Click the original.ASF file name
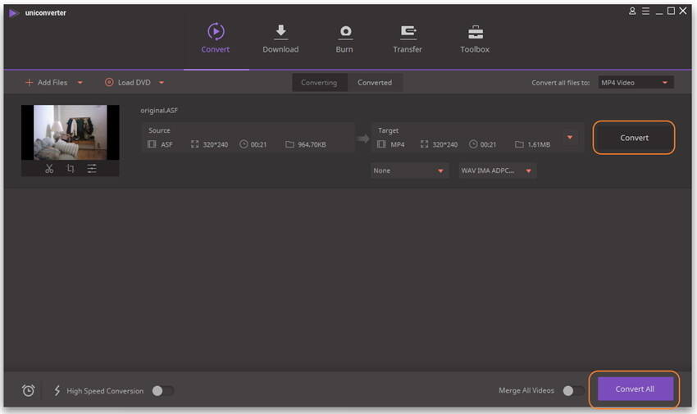Screen dimensions: 697x414 click(x=159, y=110)
